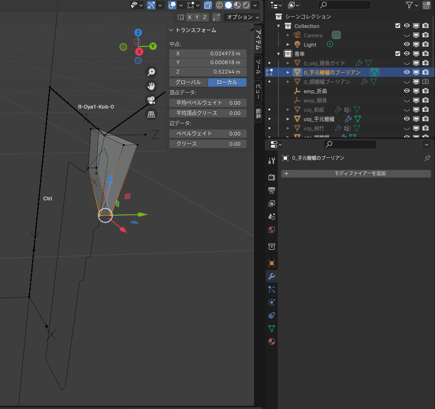Click the クリース value field

point(208,144)
